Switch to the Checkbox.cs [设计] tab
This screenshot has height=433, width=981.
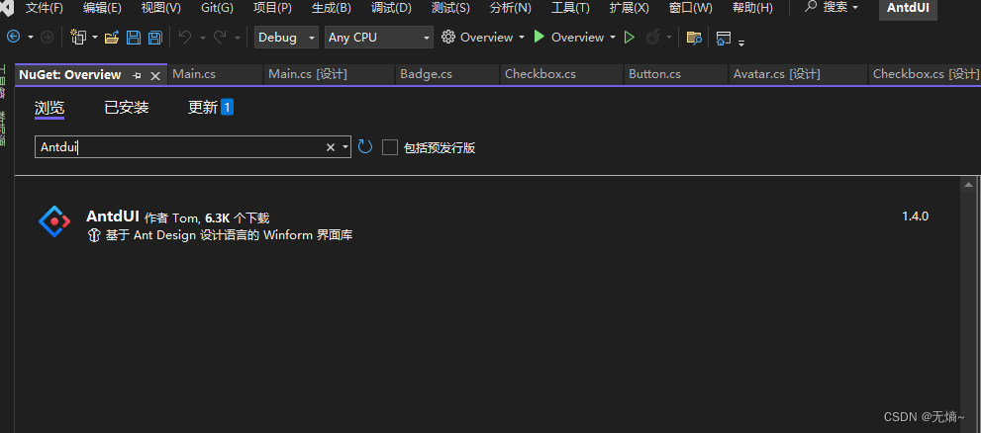926,74
